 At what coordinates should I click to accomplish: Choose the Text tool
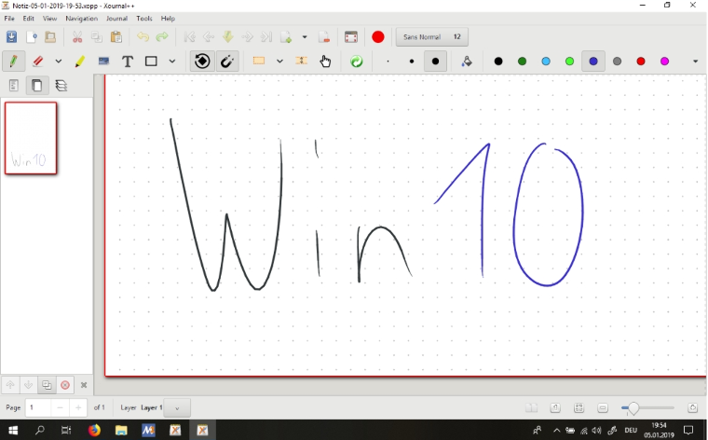(128, 62)
